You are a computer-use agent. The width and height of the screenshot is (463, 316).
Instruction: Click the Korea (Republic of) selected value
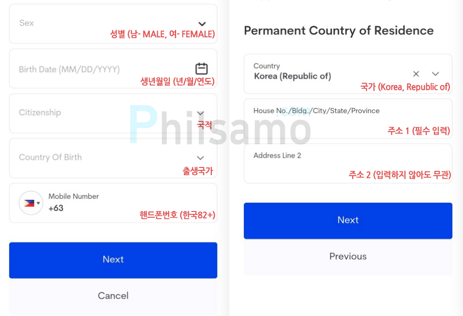pyautogui.click(x=292, y=76)
